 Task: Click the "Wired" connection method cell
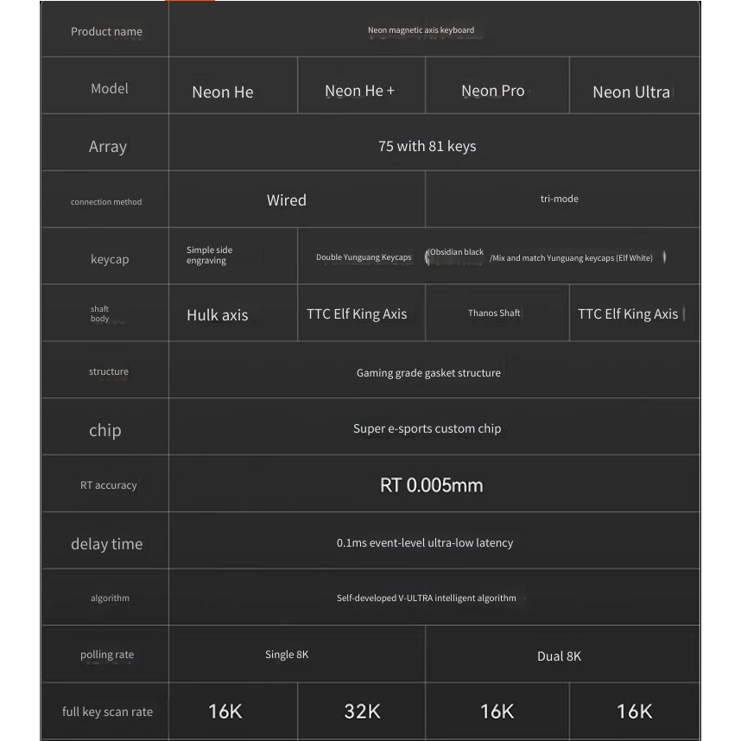pyautogui.click(x=287, y=200)
